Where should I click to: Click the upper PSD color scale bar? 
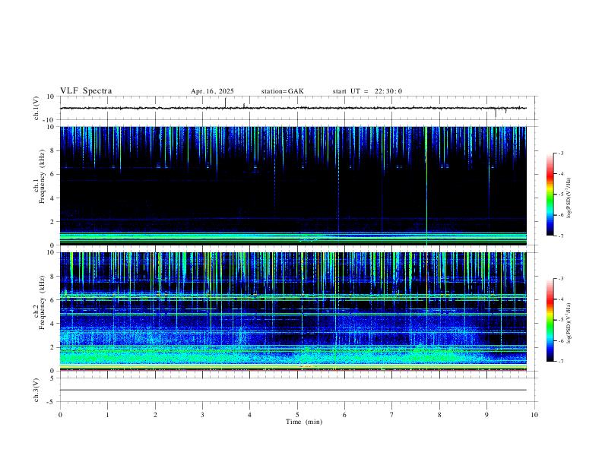[x=550, y=195]
